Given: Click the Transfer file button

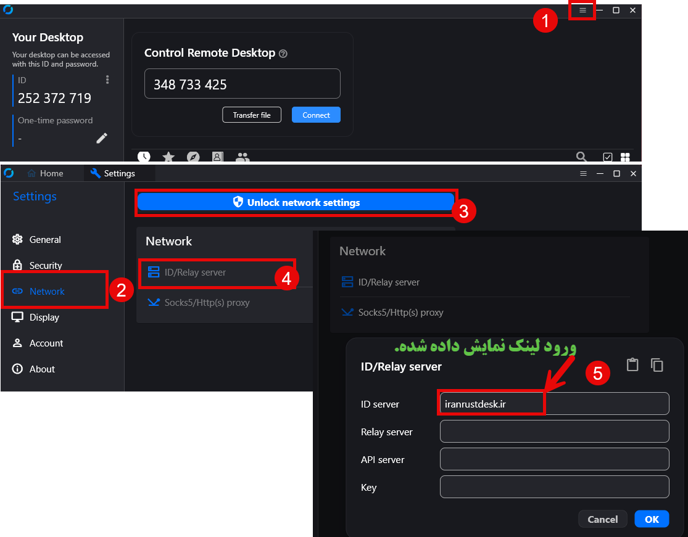Looking at the screenshot, I should (251, 115).
